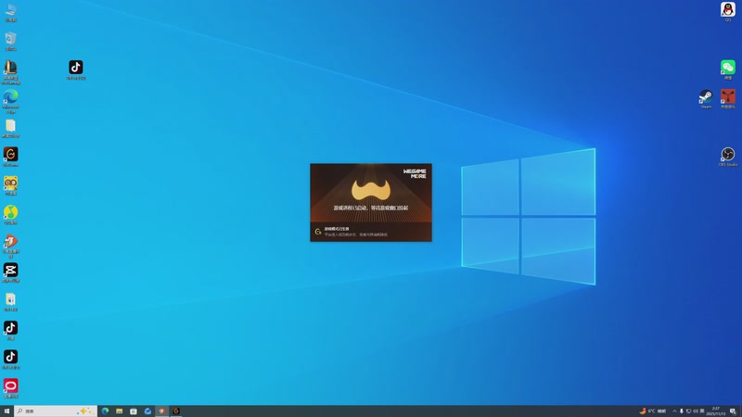Screen dimensions: 742x417
Task: Select the WeChat desktop shortcut
Action: [x=728, y=69]
